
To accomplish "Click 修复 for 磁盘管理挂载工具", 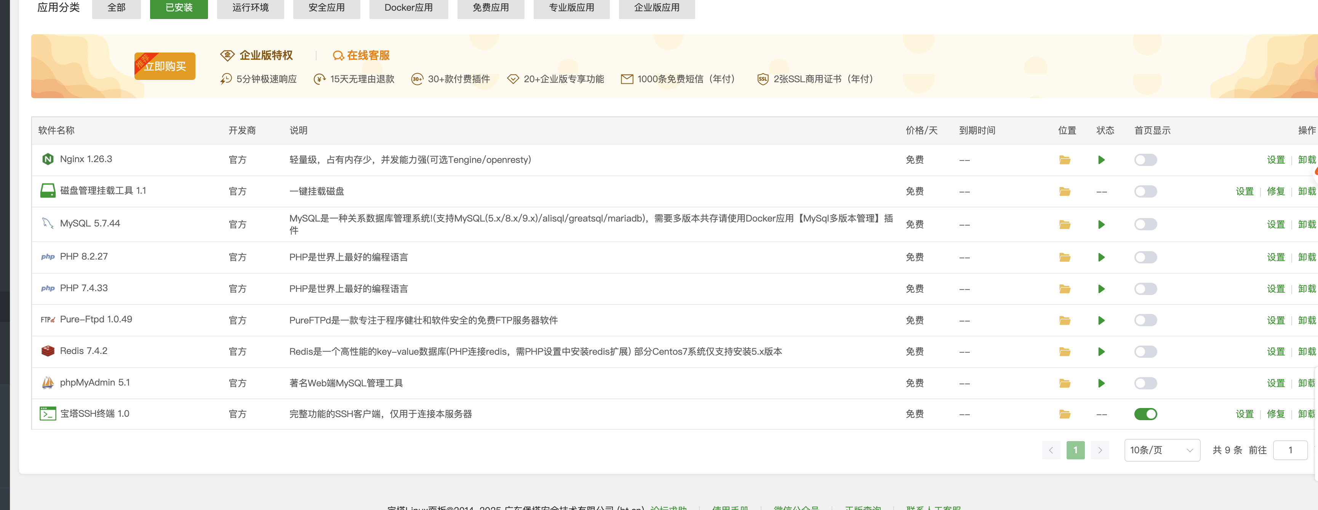I will [x=1276, y=192].
